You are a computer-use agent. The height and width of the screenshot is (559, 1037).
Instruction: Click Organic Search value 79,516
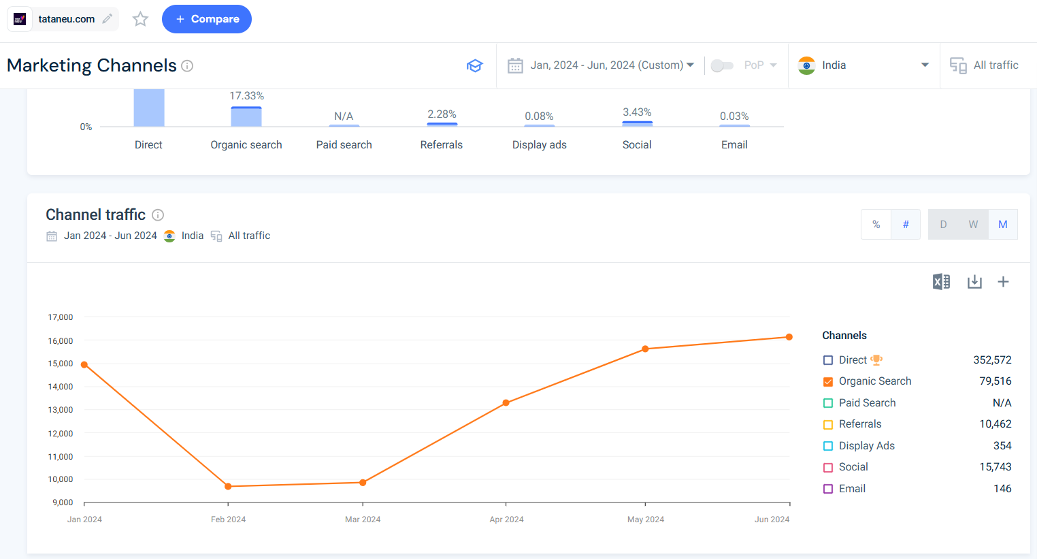point(995,381)
